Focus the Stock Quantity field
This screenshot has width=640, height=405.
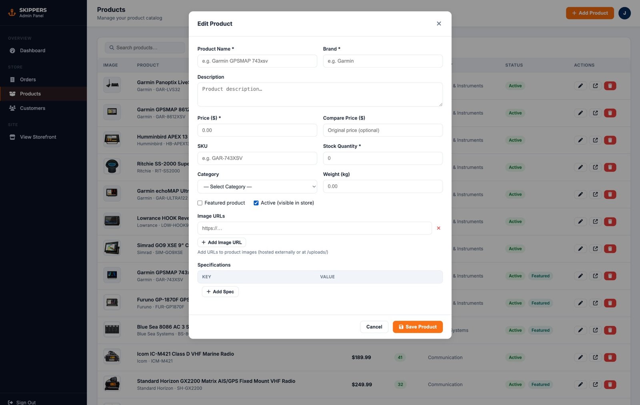[383, 158]
